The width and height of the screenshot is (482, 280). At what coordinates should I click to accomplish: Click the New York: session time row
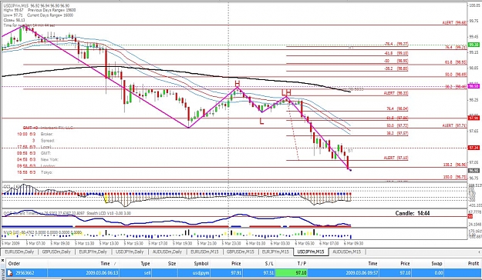[x=38, y=159]
